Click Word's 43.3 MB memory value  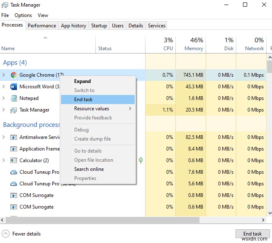click(x=194, y=87)
